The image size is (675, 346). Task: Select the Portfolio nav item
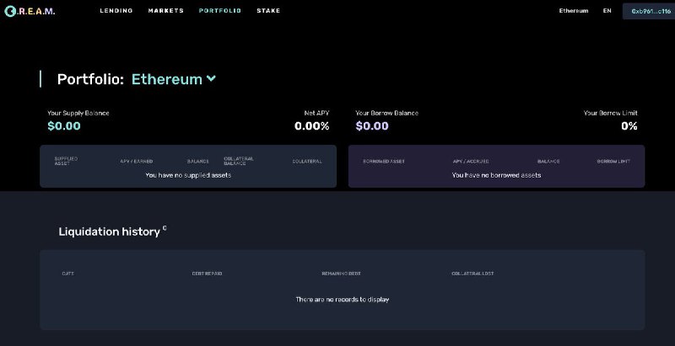click(x=220, y=11)
